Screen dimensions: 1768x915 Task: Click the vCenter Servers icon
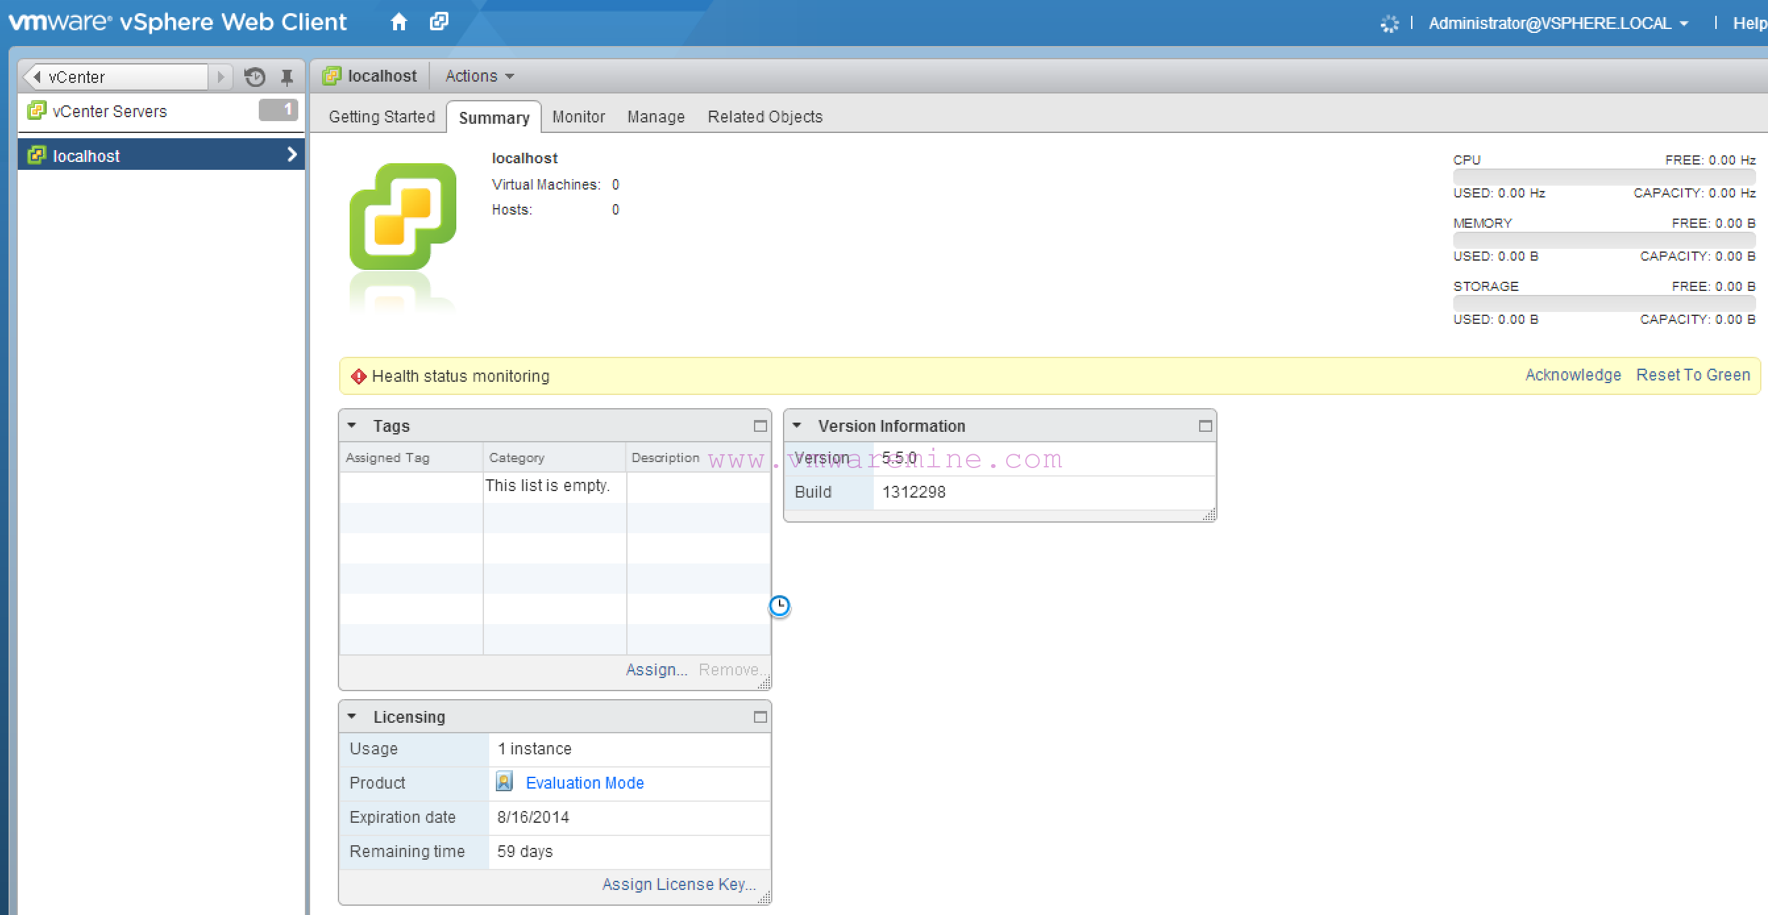point(36,111)
